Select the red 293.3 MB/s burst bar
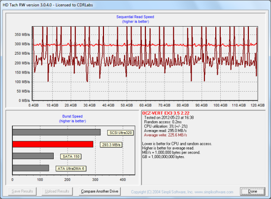271x199 pixels. (53, 144)
